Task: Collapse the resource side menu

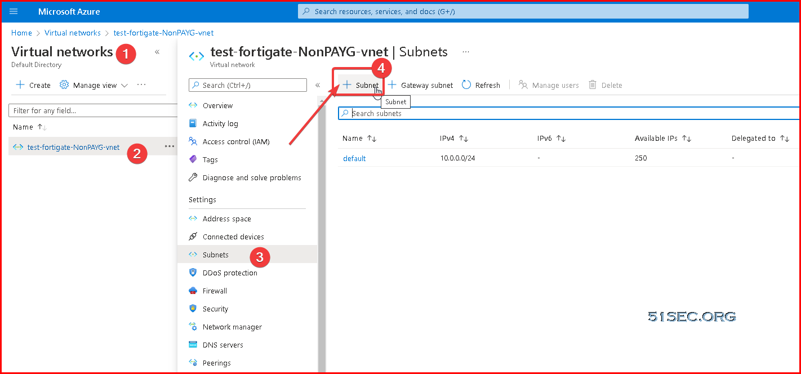Action: pyautogui.click(x=318, y=85)
